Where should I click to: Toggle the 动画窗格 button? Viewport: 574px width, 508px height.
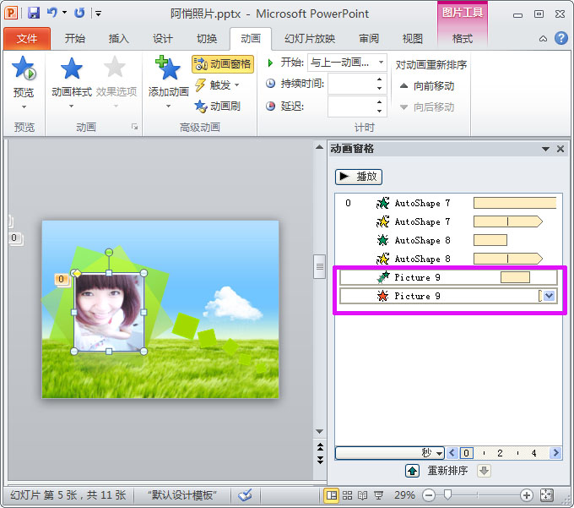pos(223,64)
